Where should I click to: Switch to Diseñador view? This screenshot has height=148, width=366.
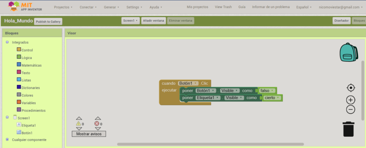click(x=341, y=21)
